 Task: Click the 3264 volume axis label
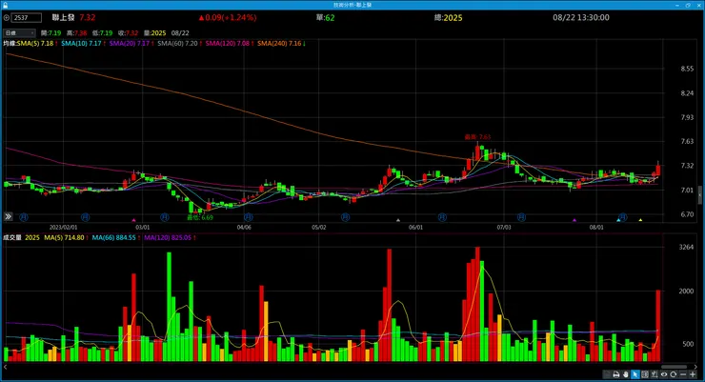click(x=686, y=247)
